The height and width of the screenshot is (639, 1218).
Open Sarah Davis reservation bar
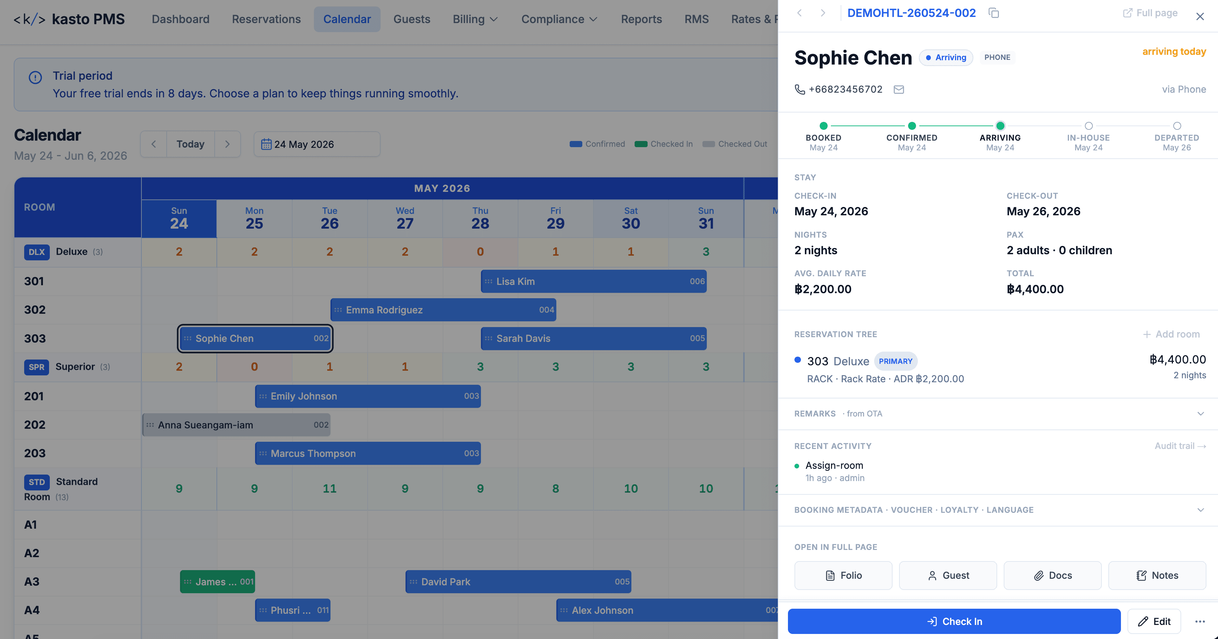point(593,338)
